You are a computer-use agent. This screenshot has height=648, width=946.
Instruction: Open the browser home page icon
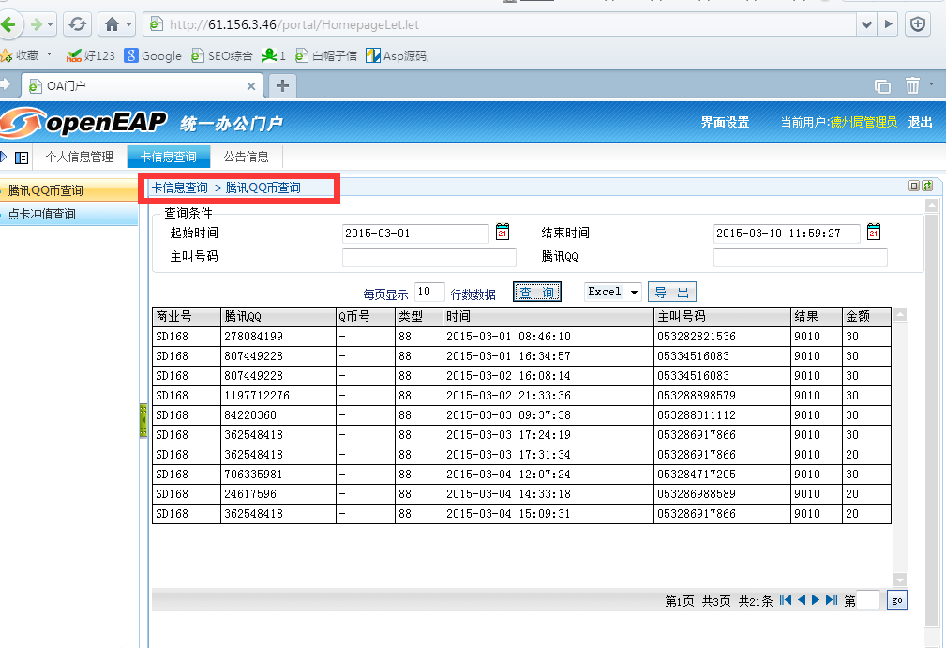click(112, 24)
